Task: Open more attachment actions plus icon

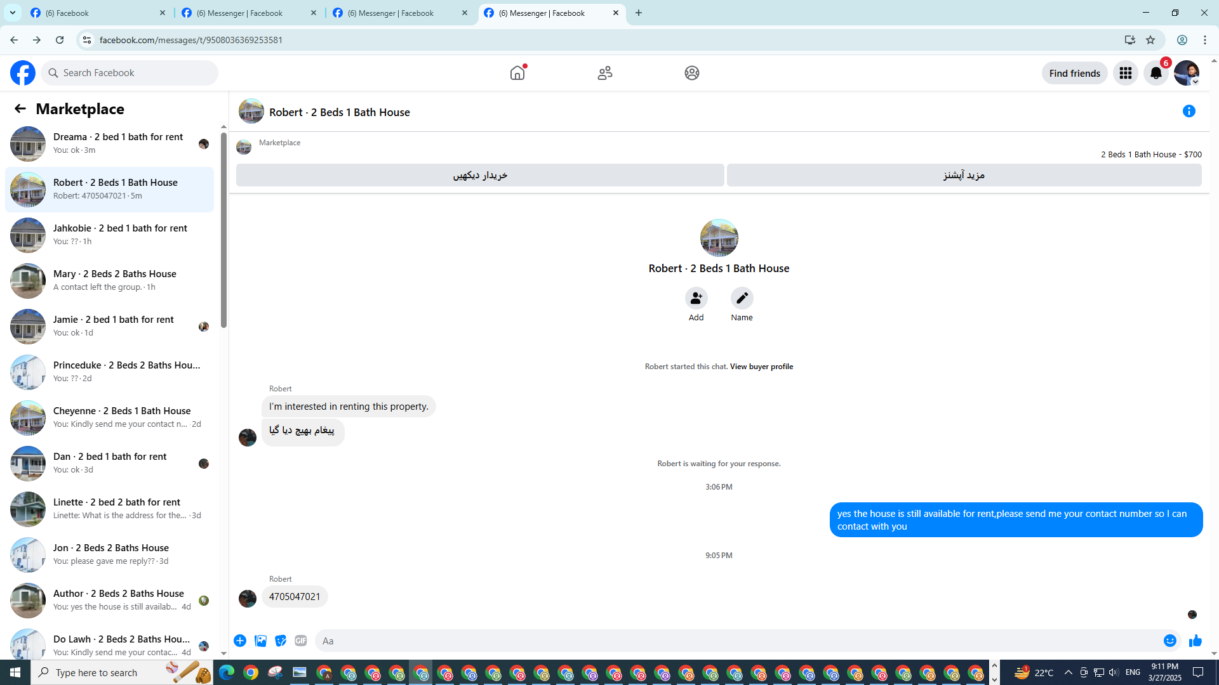Action: [240, 641]
